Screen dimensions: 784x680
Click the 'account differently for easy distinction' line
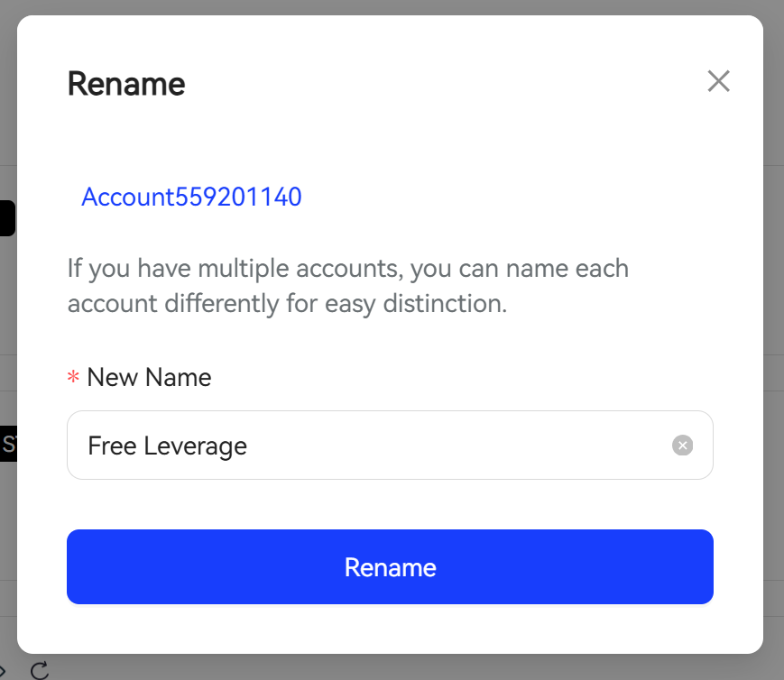288,304
